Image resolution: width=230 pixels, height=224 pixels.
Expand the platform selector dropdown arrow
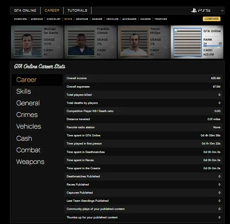tap(222, 11)
